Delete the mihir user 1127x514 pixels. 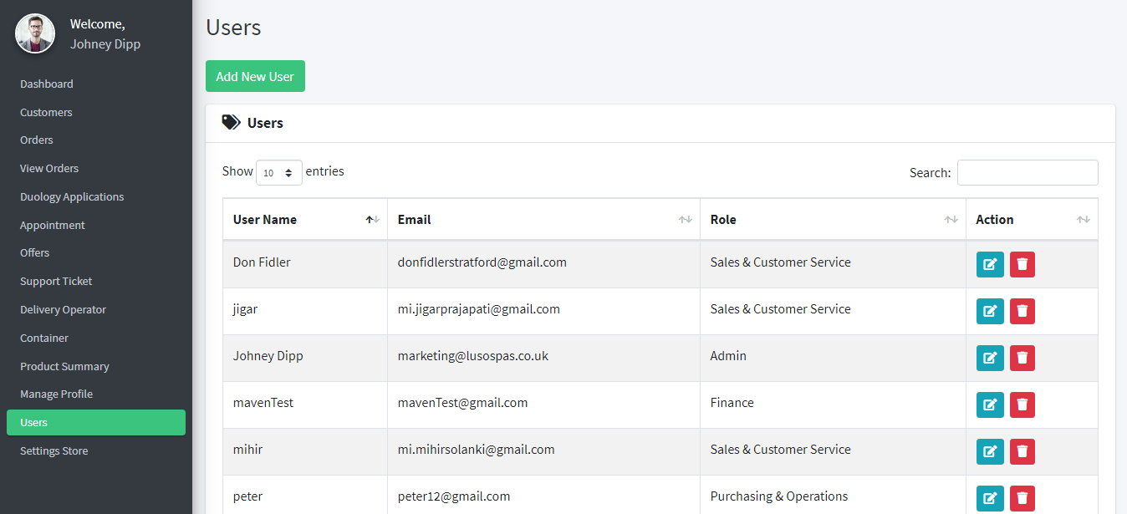(x=1022, y=451)
